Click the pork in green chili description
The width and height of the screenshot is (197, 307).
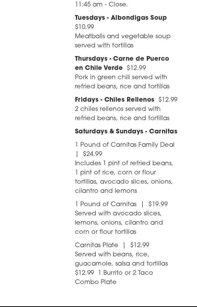click(x=122, y=81)
